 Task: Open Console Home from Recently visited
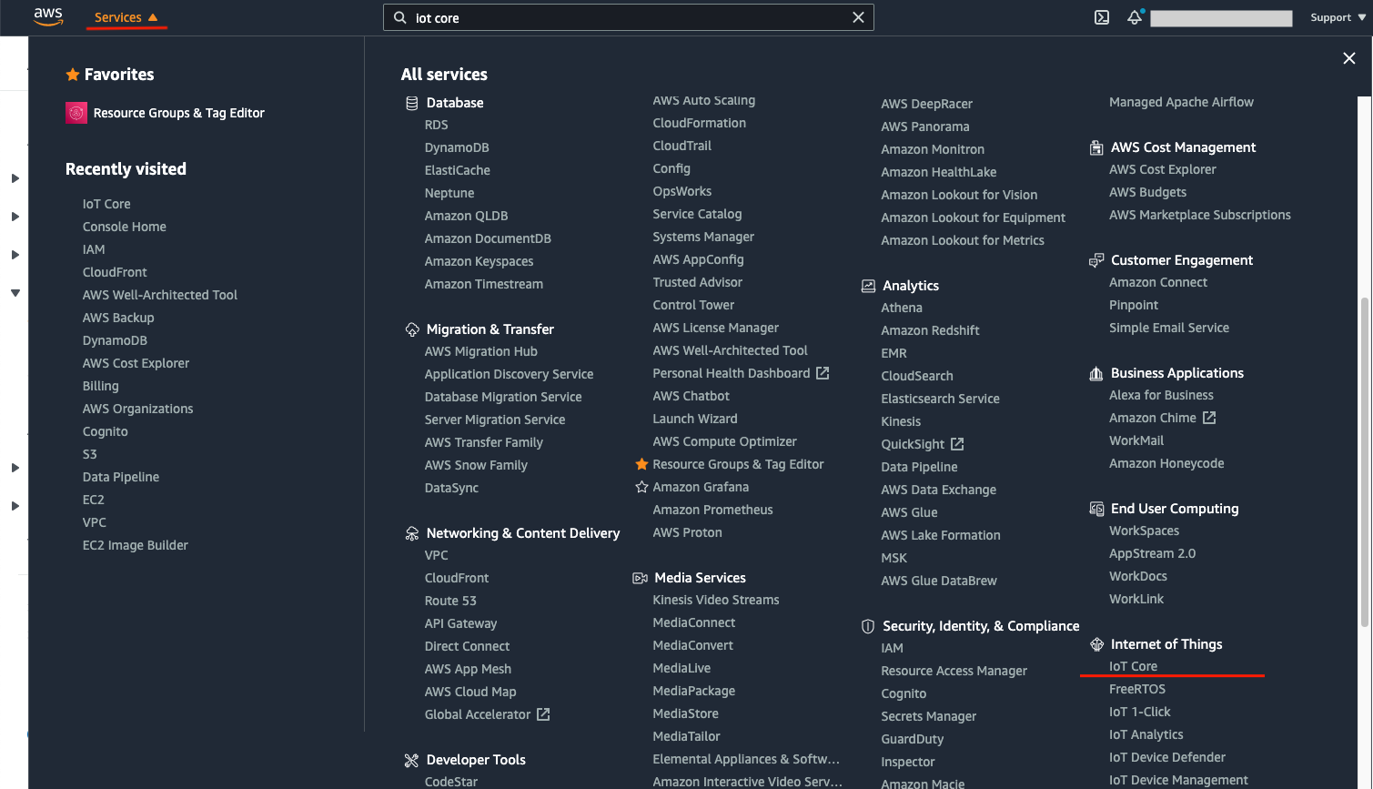point(125,227)
